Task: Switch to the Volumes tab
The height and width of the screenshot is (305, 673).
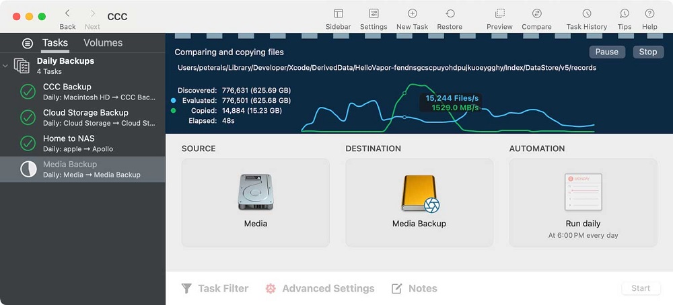Action: click(x=102, y=43)
